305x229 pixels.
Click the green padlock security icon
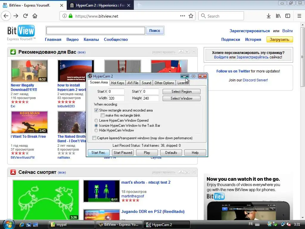pyautogui.click(x=71, y=16)
